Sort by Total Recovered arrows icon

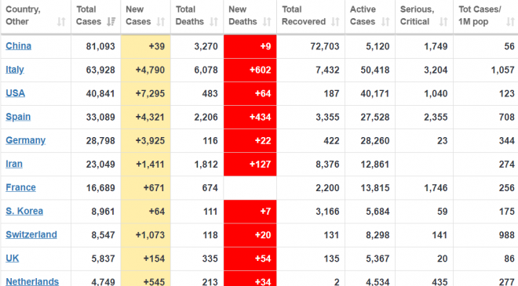click(x=335, y=22)
